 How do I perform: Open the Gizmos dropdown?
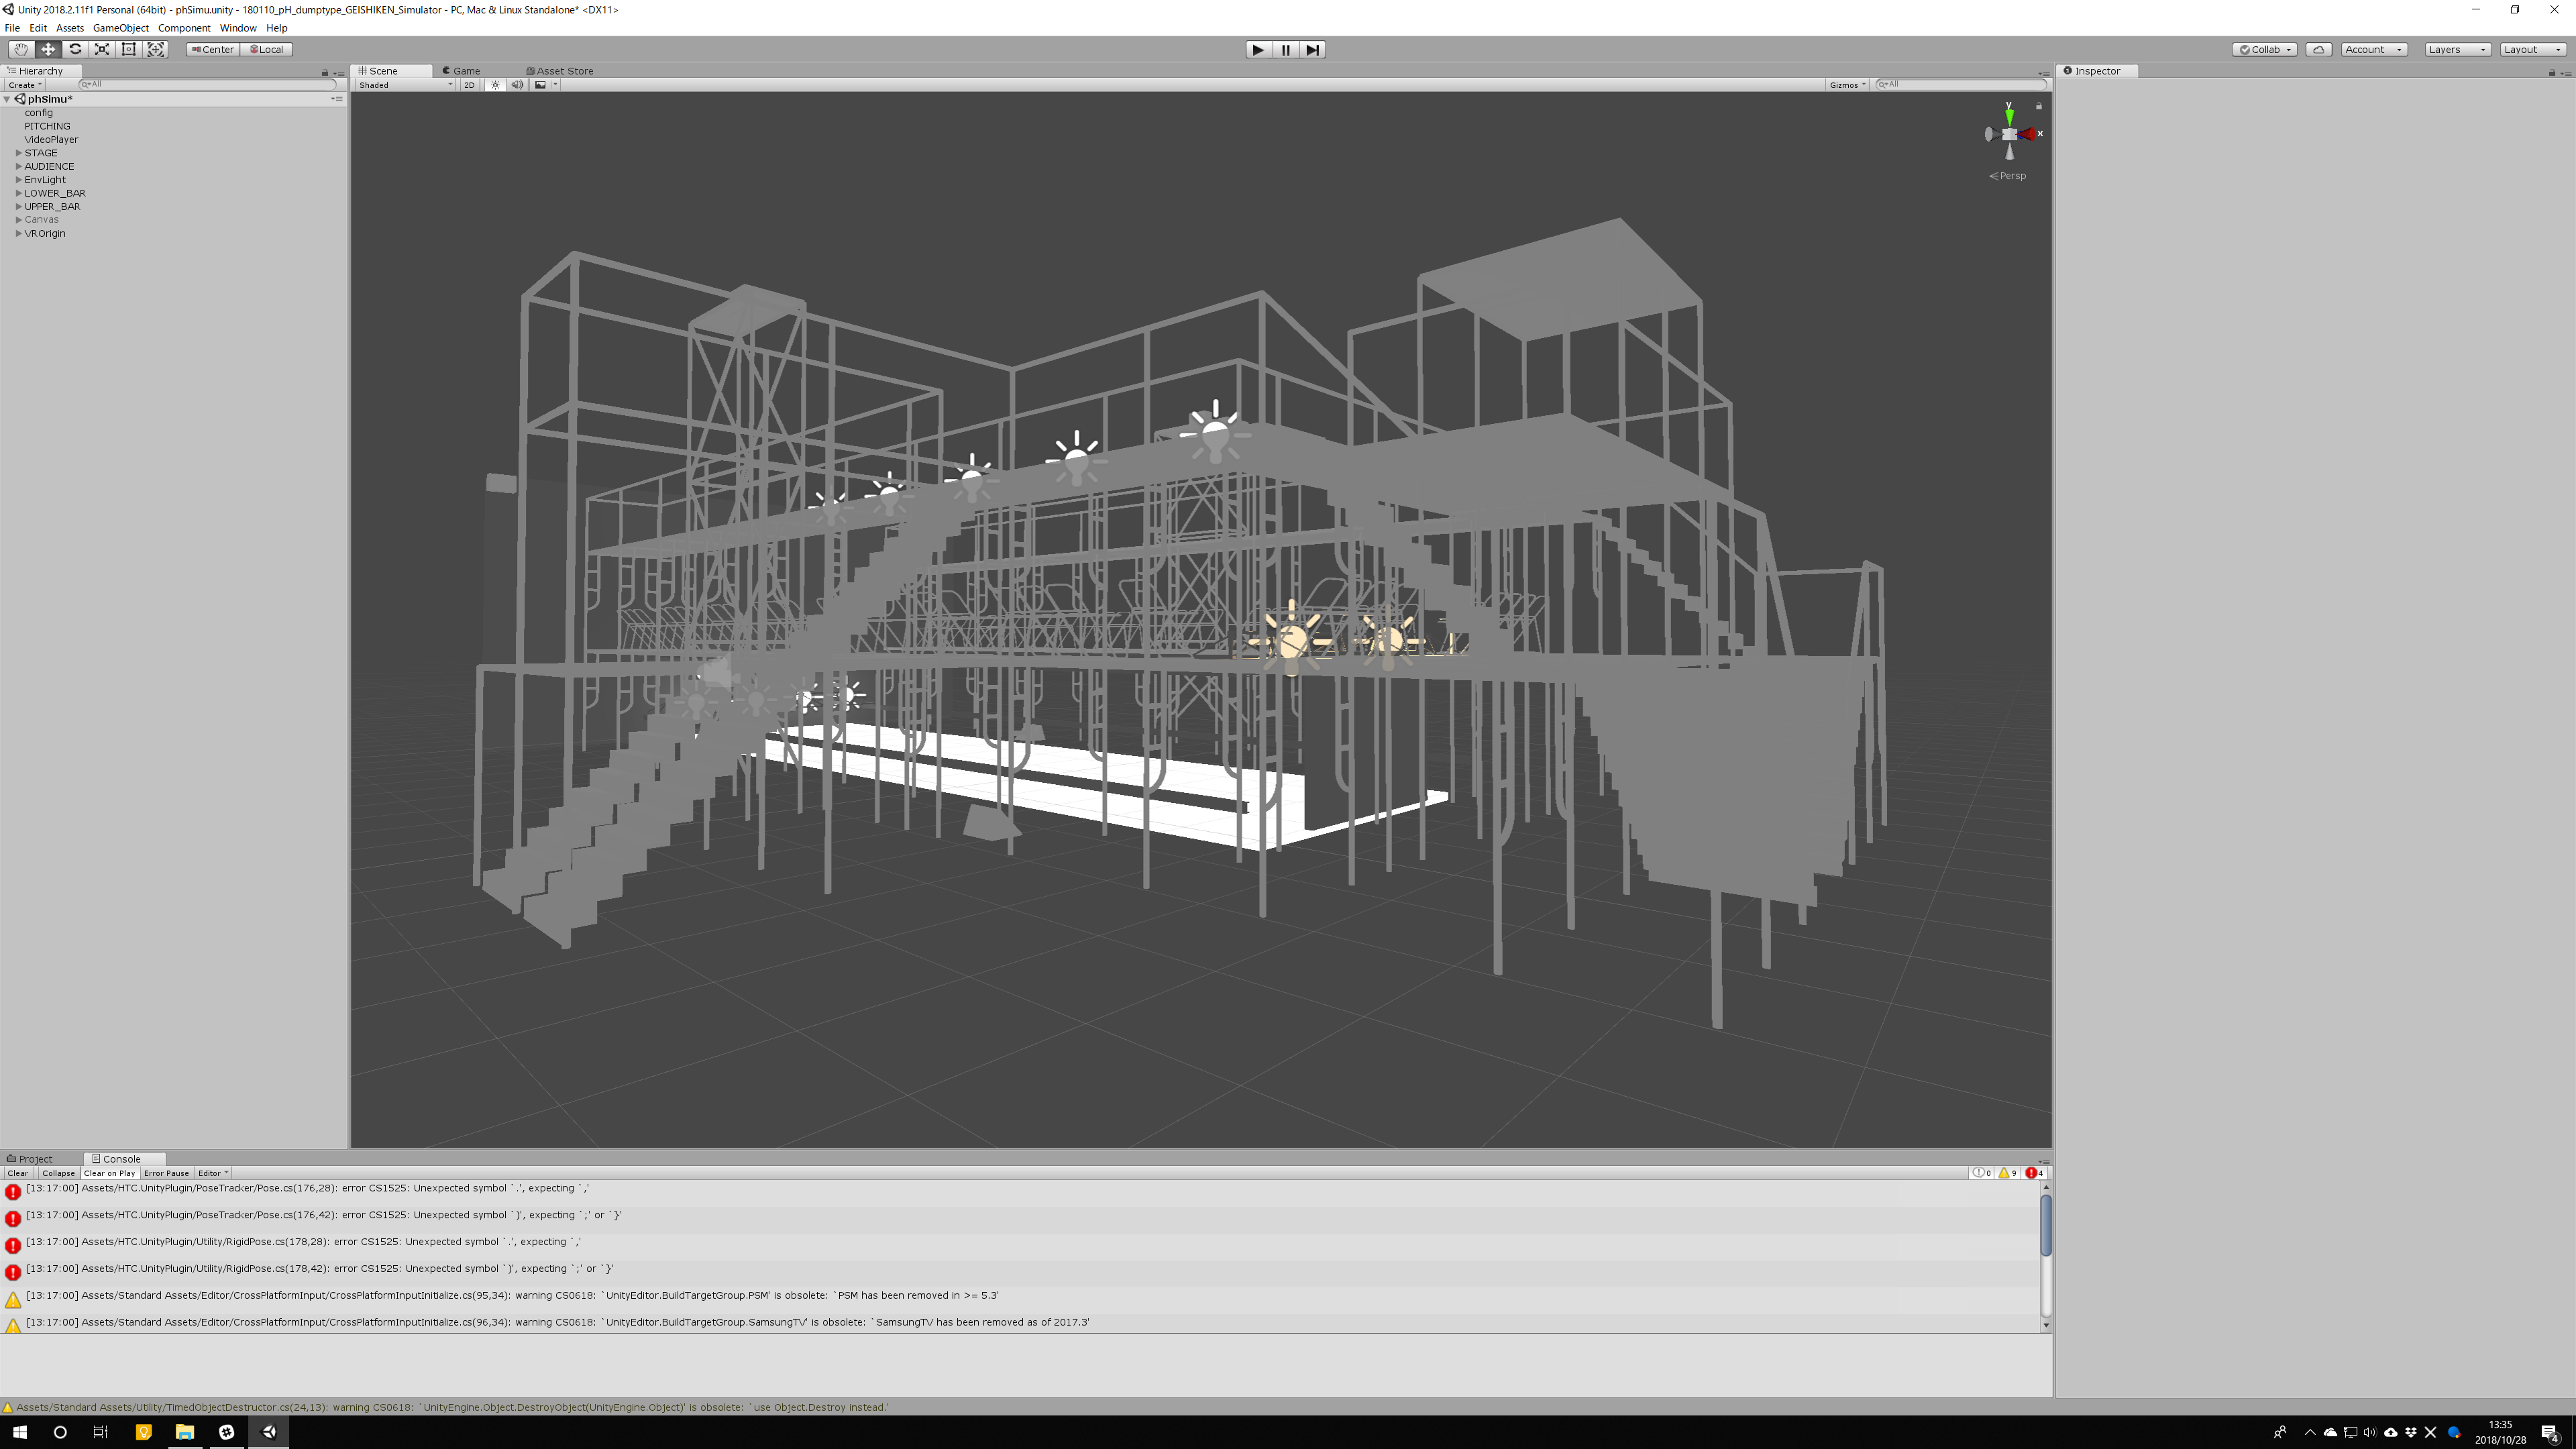(x=1847, y=85)
